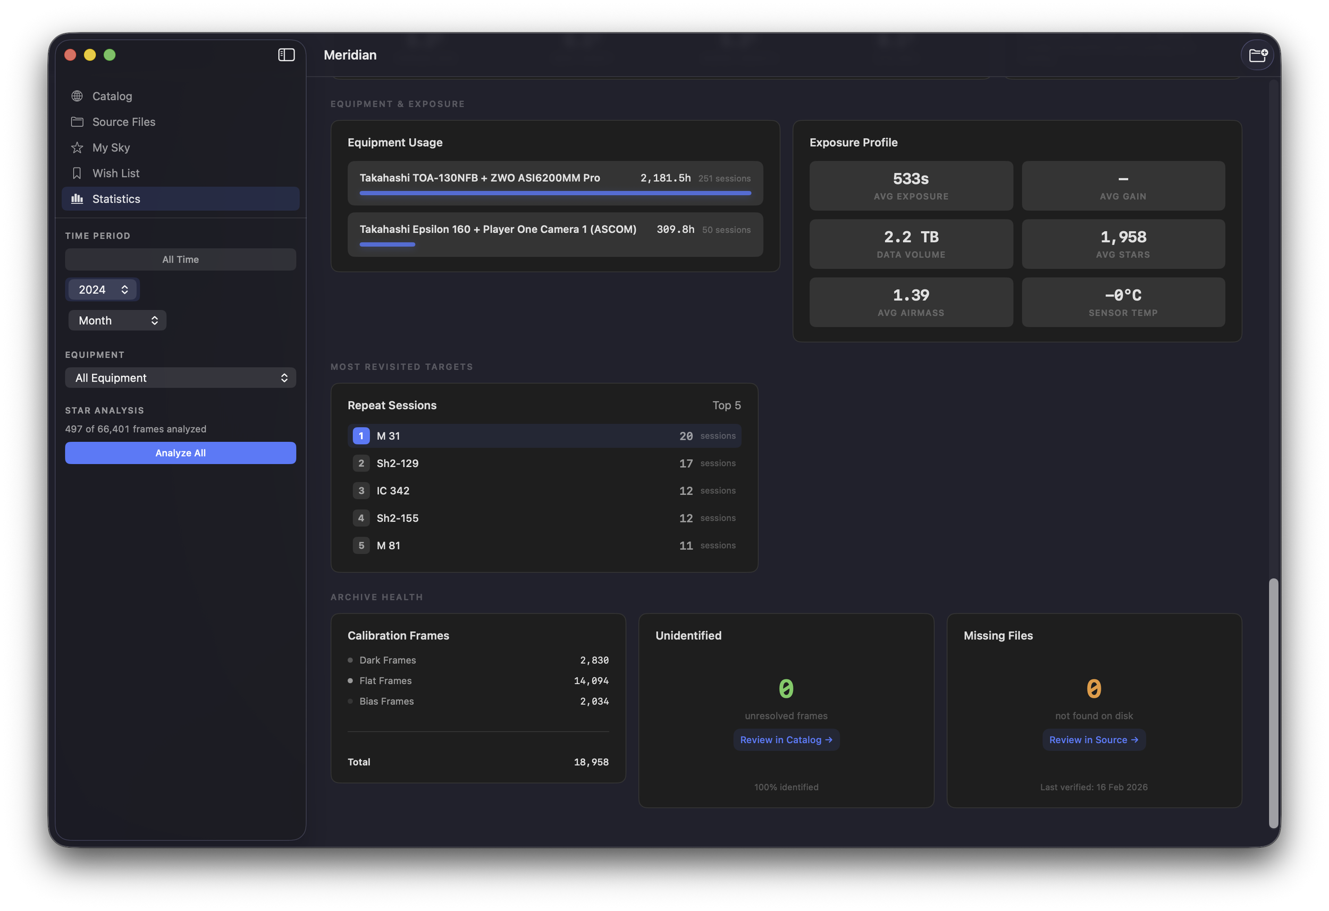Follow the Review in Catalog link

[786, 739]
